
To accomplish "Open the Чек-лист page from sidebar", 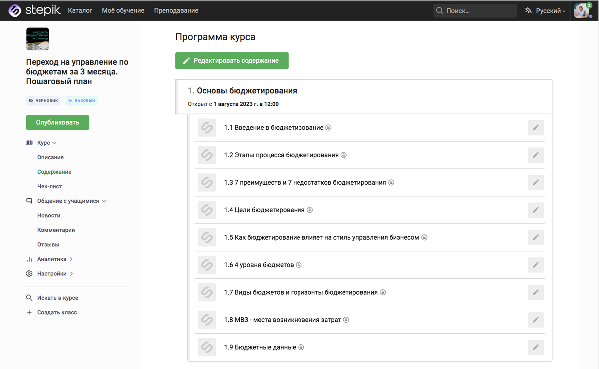I will click(x=50, y=186).
